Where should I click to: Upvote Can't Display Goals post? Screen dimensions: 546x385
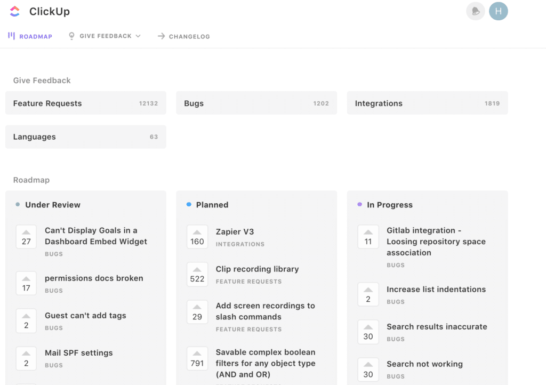pyautogui.click(x=26, y=237)
